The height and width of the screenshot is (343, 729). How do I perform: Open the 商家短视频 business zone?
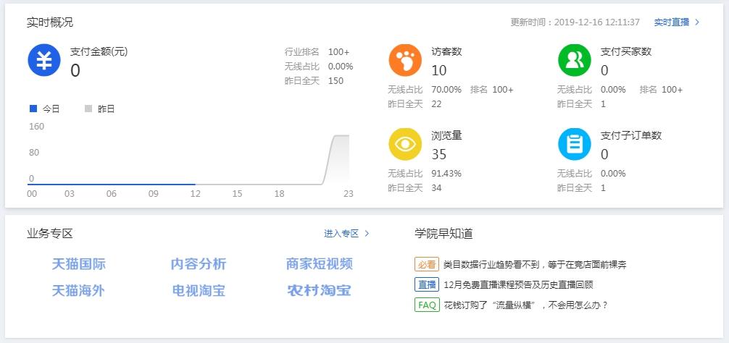(x=320, y=264)
